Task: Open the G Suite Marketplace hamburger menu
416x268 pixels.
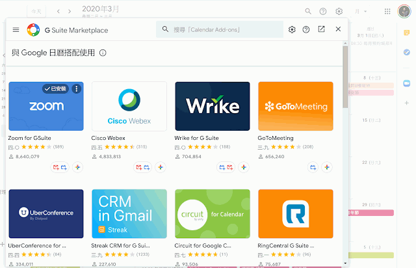Action: coord(16,30)
